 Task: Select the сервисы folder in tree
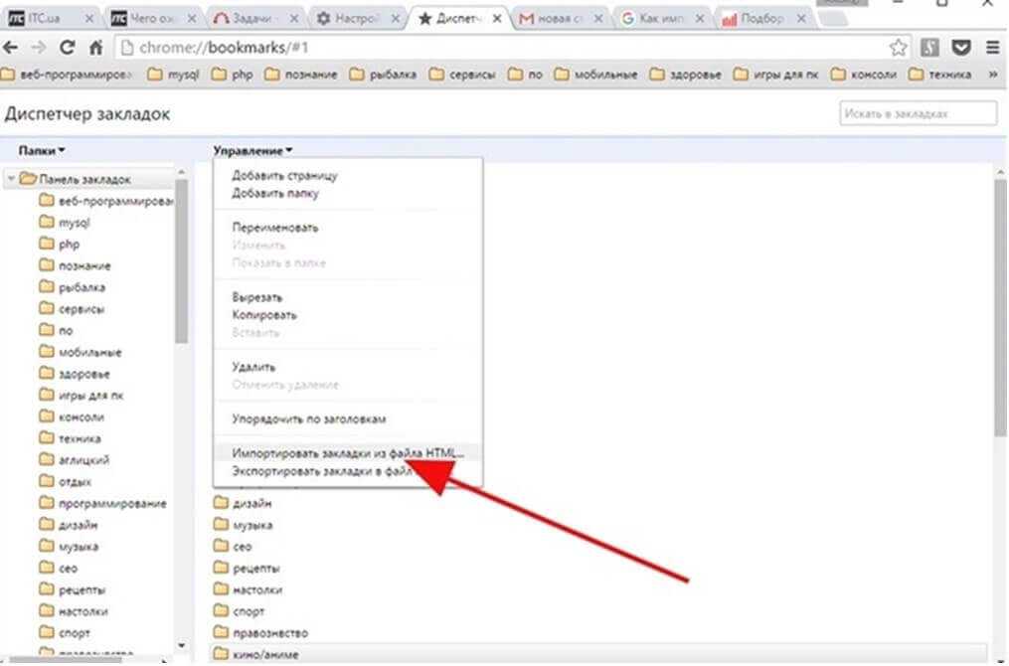72,309
